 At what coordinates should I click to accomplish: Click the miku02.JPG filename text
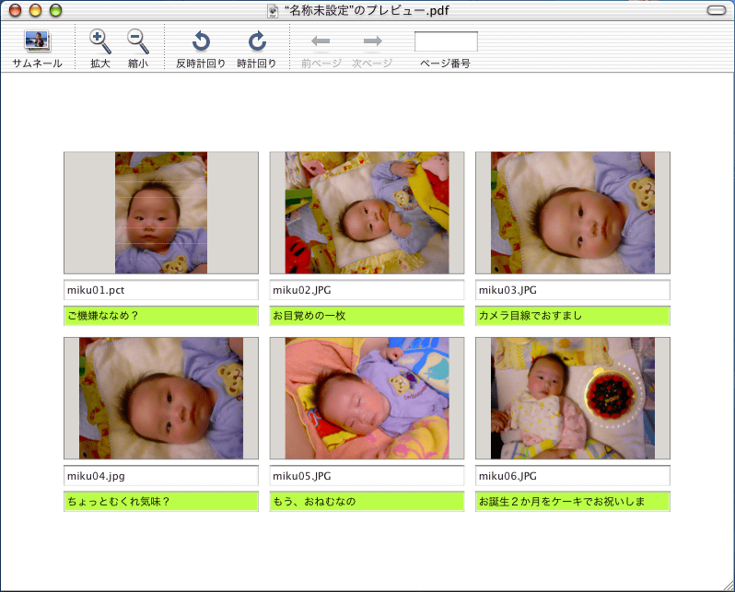pyautogui.click(x=302, y=290)
